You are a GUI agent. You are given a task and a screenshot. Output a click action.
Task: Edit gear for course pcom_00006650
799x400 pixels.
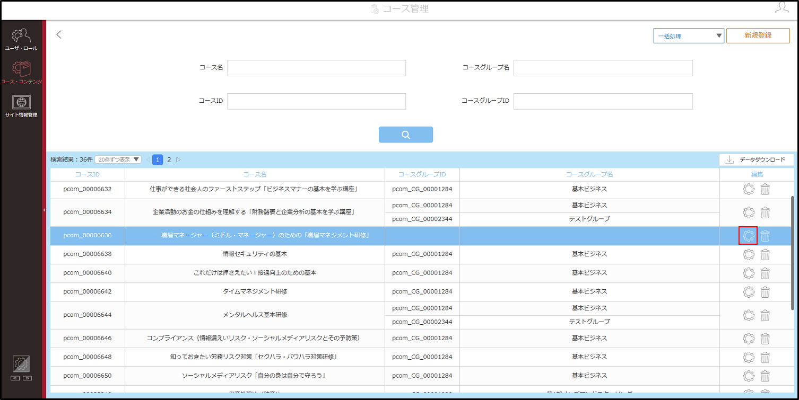pyautogui.click(x=749, y=376)
